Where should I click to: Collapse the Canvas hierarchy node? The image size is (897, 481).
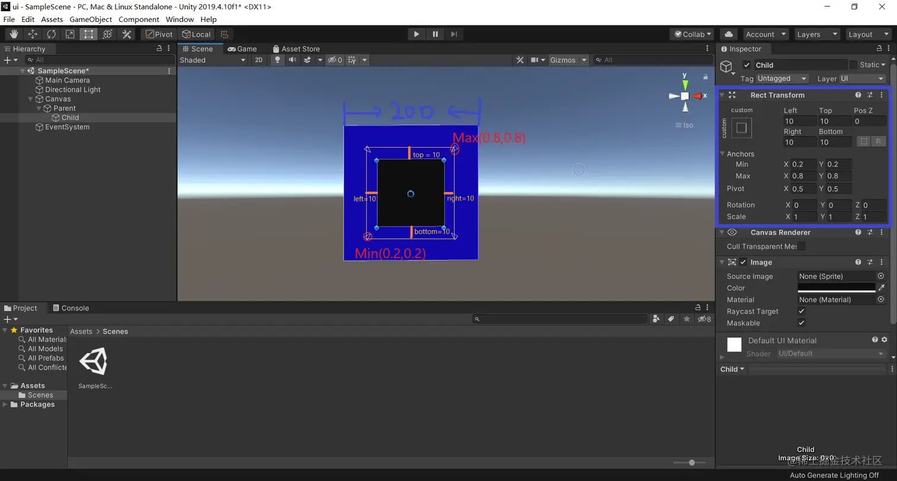coord(31,99)
